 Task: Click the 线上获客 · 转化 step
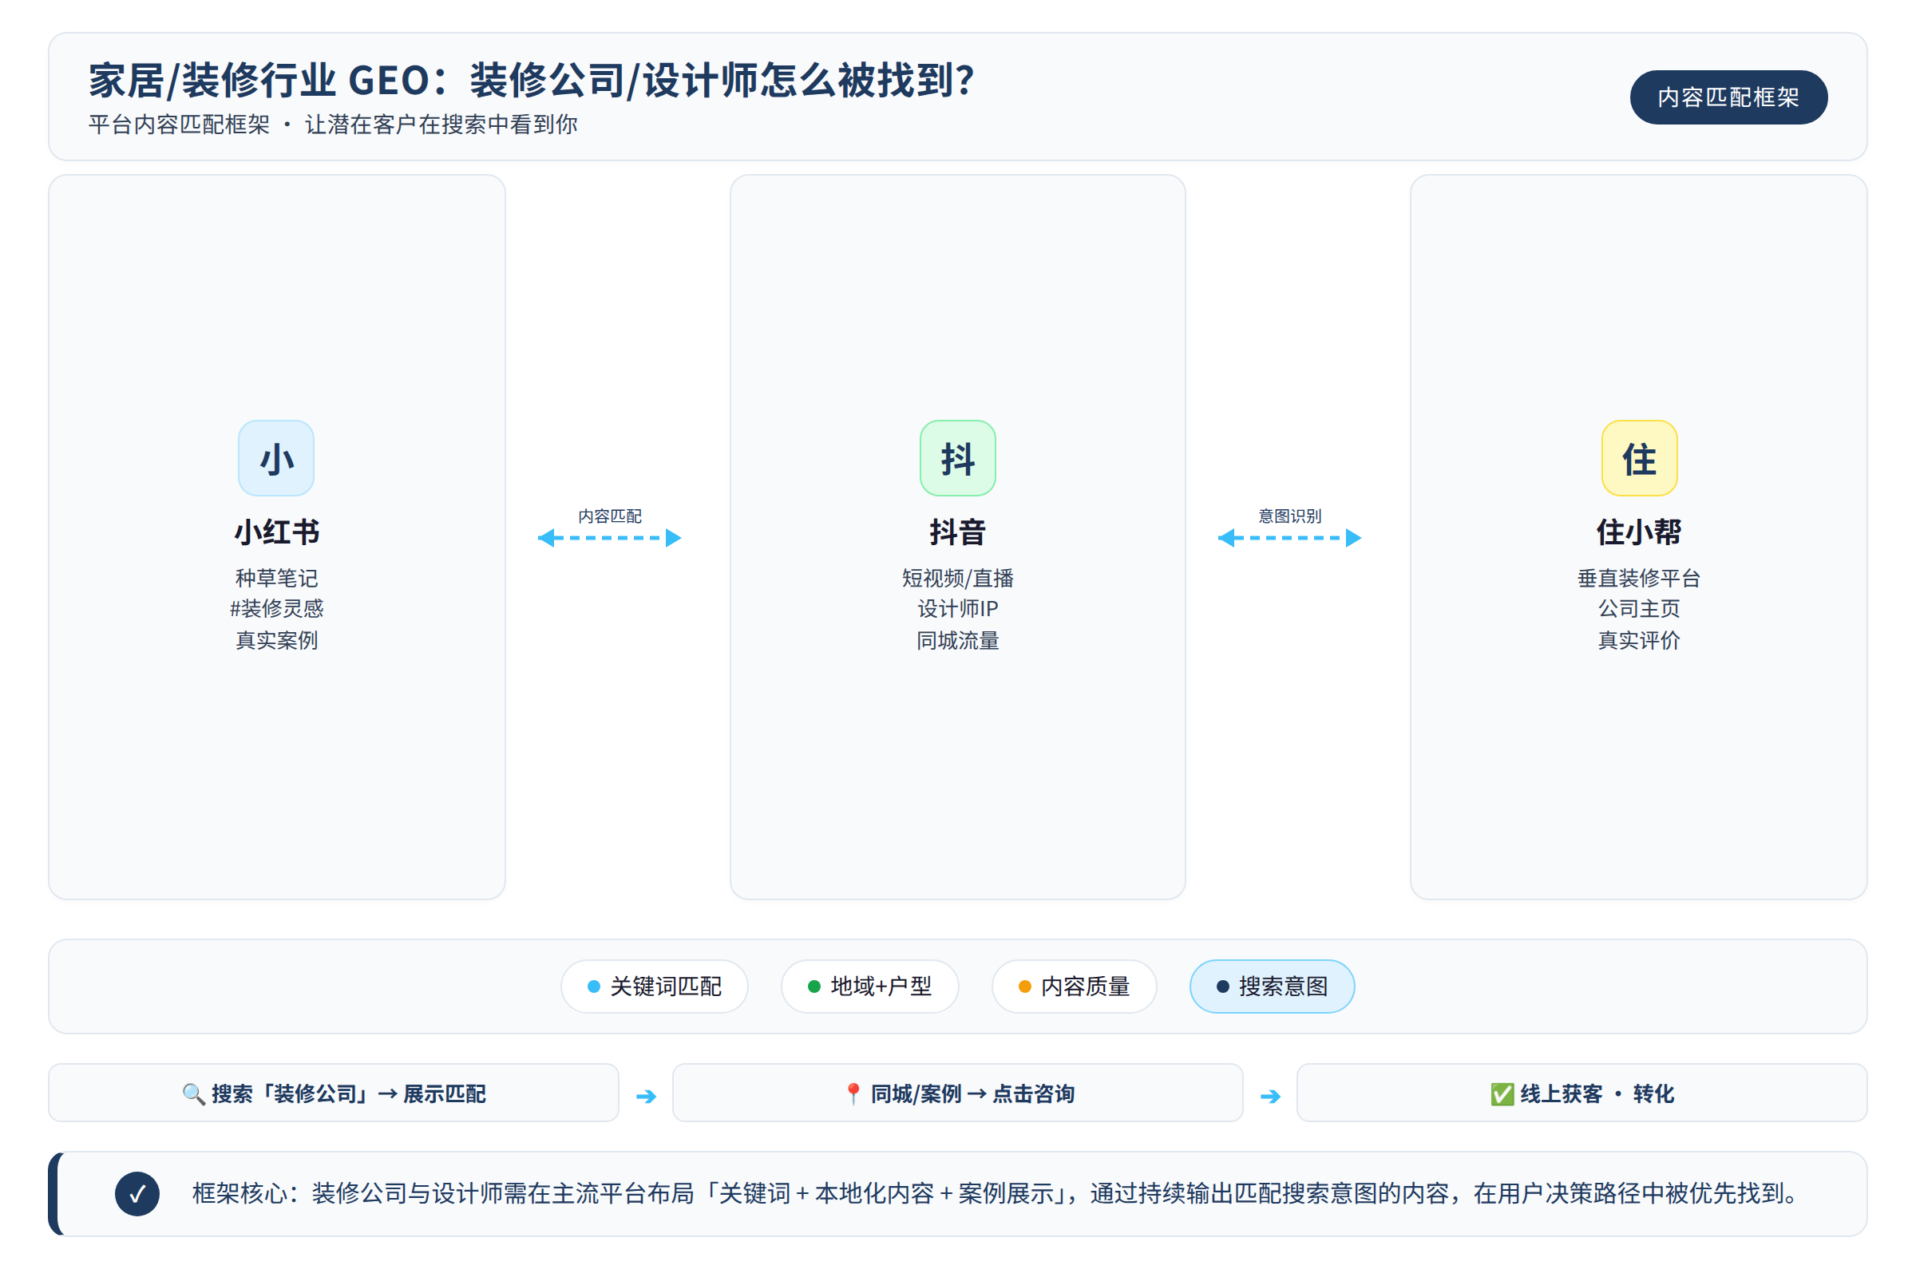[1582, 1093]
